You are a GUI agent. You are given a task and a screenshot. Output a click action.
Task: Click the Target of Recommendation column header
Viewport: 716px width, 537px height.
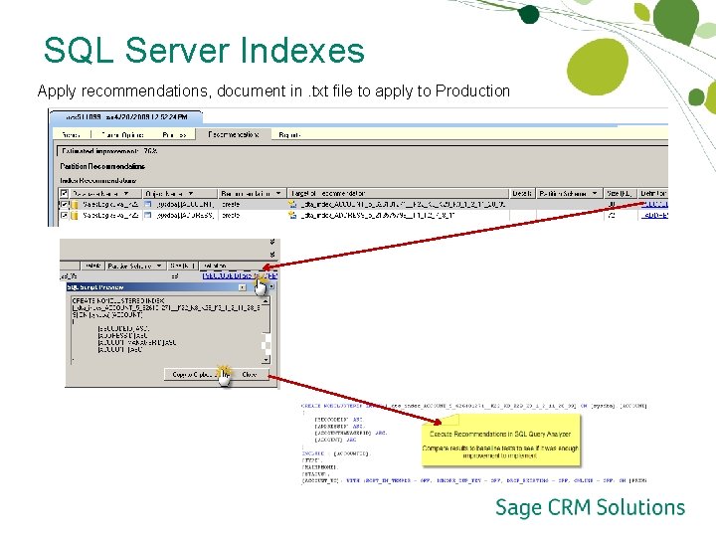[397, 194]
